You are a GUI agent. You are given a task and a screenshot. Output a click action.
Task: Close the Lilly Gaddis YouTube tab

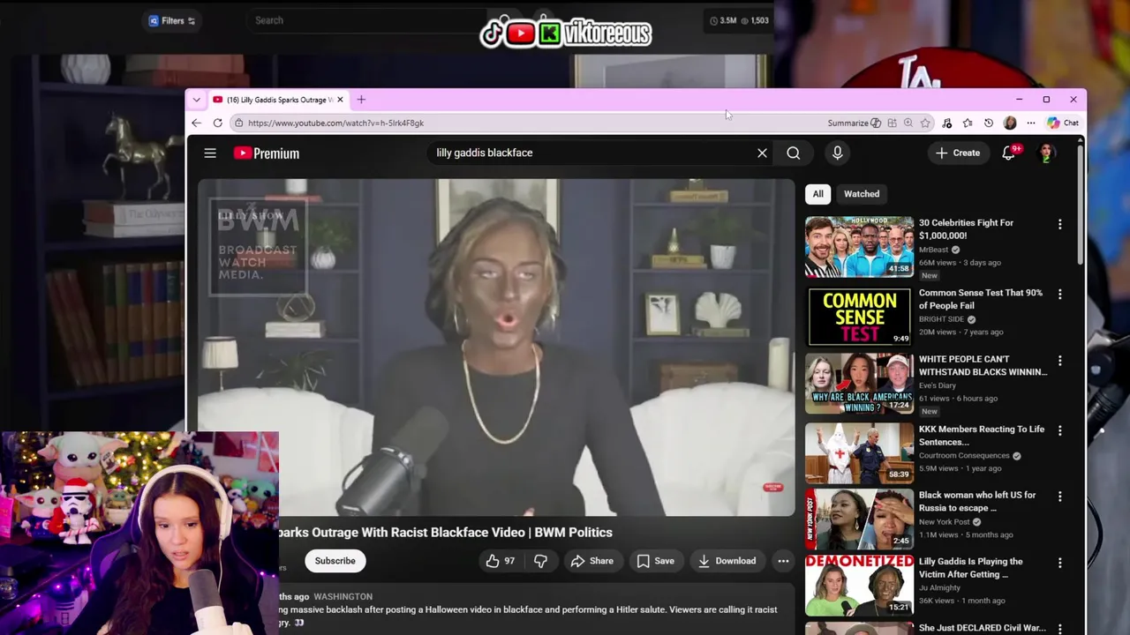340,100
